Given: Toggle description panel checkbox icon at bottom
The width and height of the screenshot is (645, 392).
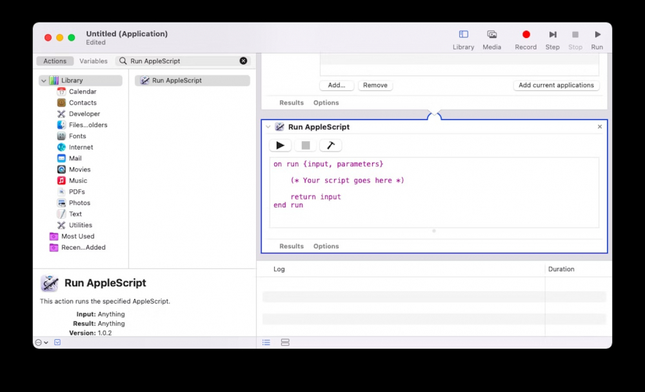Looking at the screenshot, I should pyautogui.click(x=57, y=342).
